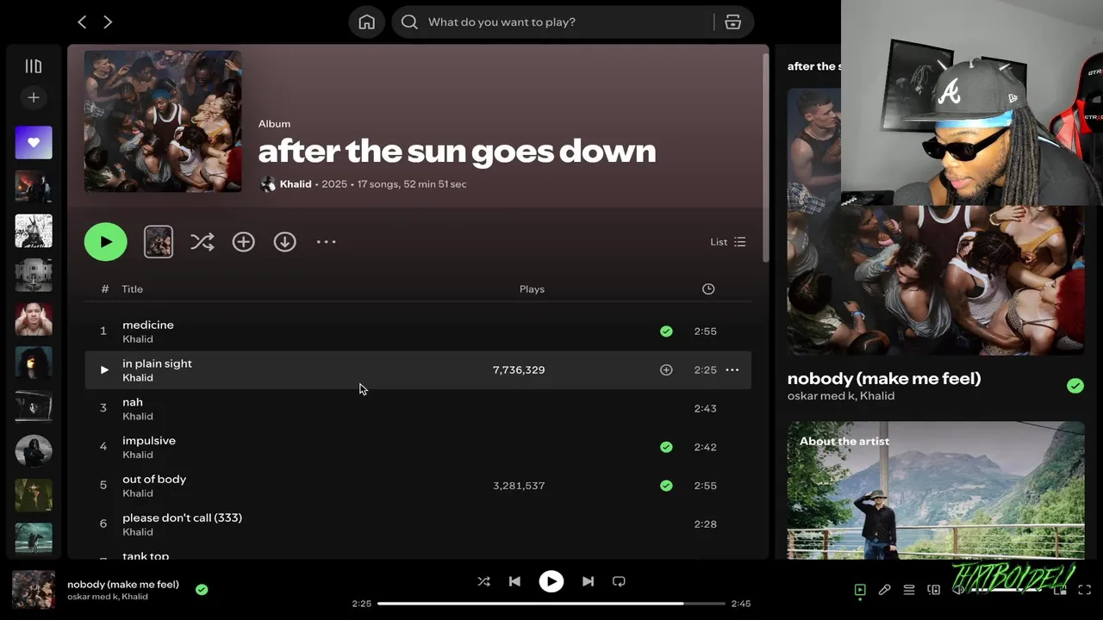1103x620 pixels.
Task: Sort tracks by the Plays column
Action: pos(532,289)
